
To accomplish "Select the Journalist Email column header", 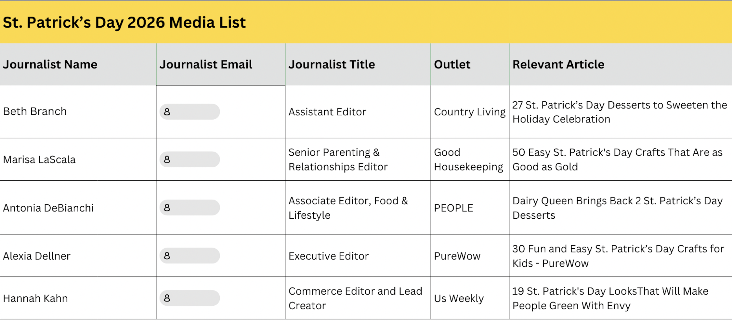I will (x=205, y=64).
